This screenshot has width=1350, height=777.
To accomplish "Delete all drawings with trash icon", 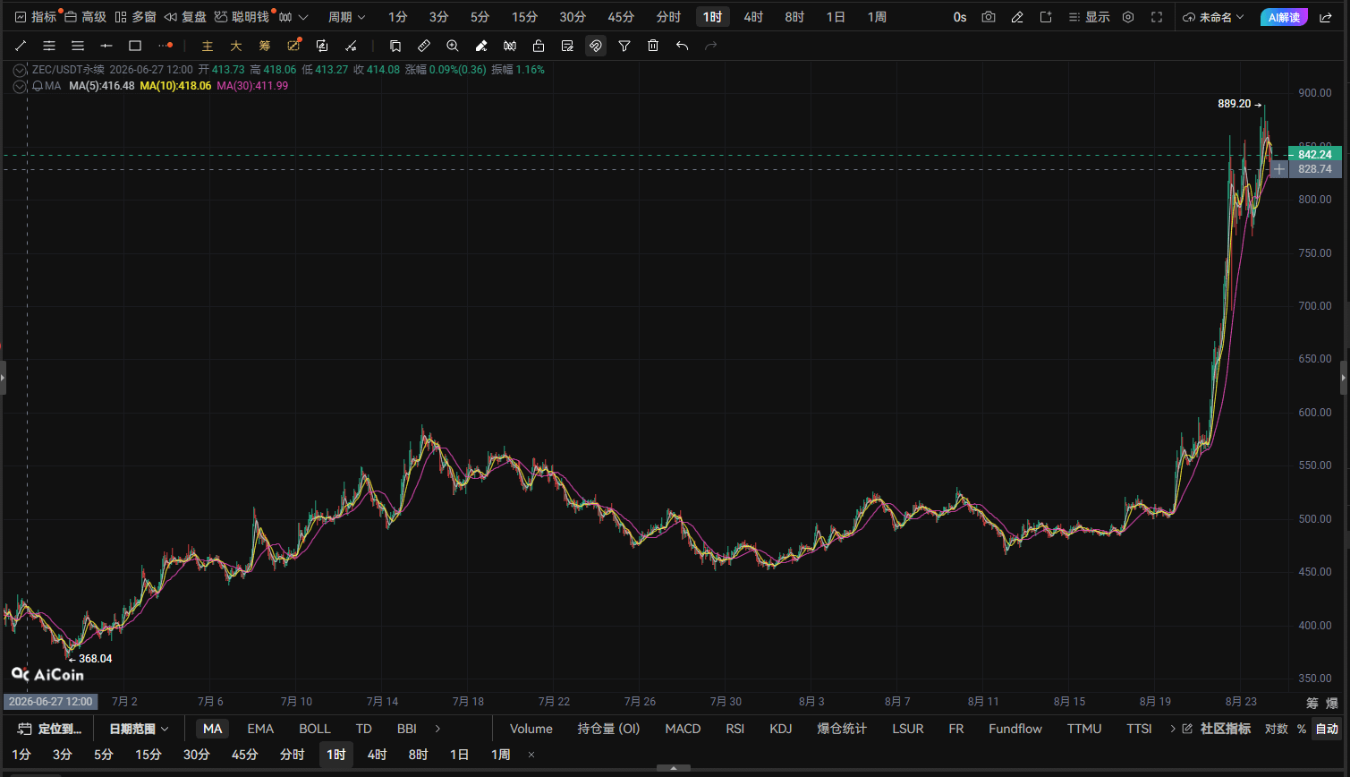I will pos(653,46).
